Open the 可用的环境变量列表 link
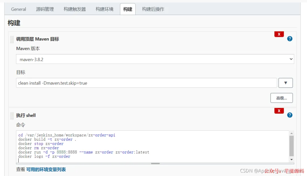 click(x=46, y=169)
